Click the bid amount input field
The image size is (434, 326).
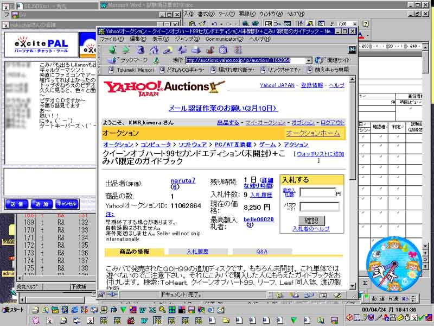pos(318,193)
